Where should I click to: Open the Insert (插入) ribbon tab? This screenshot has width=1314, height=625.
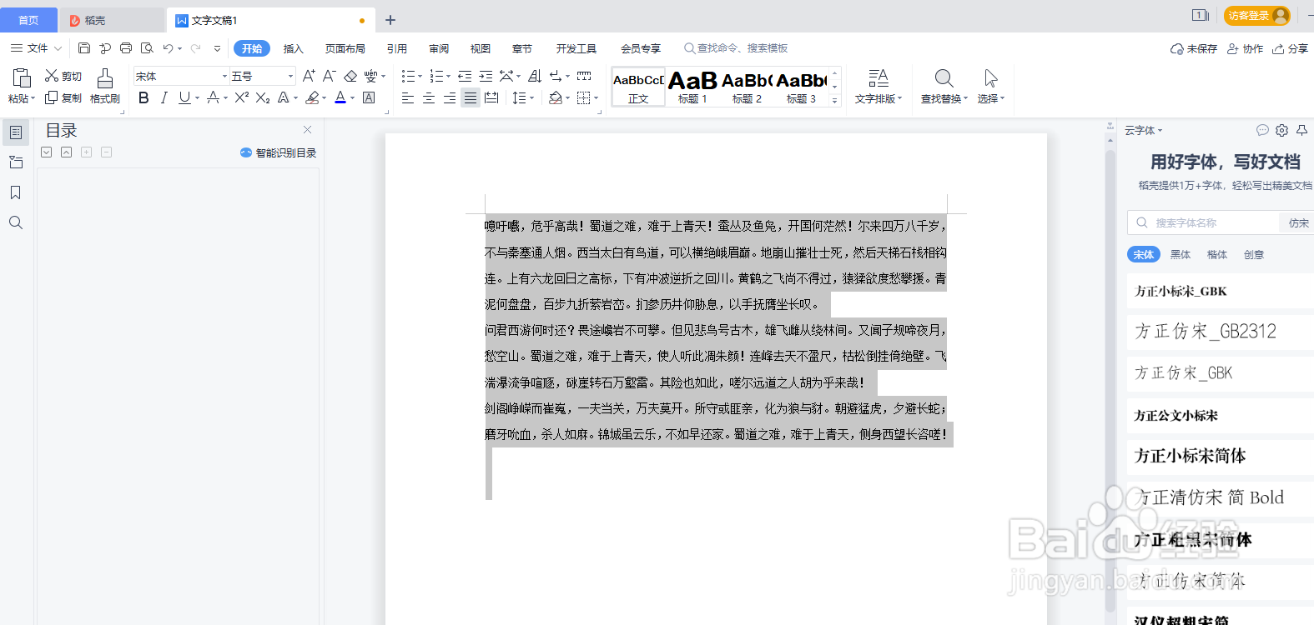tap(294, 48)
